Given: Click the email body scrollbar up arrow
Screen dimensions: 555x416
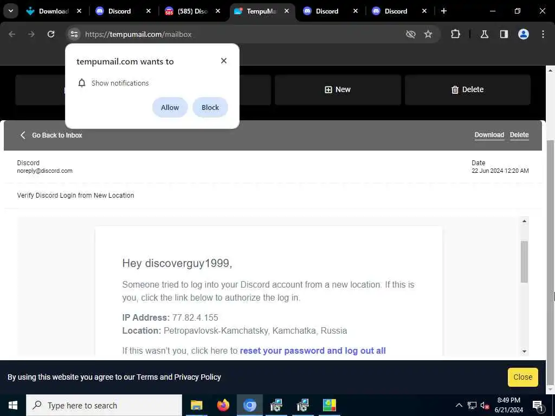Looking at the screenshot, I should point(524,221).
